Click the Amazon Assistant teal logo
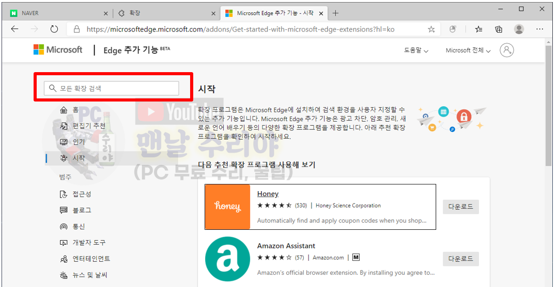558x287 pixels. pos(228,259)
